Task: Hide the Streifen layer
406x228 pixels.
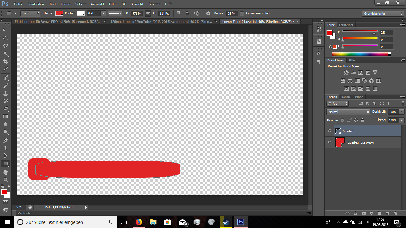Action: click(329, 131)
